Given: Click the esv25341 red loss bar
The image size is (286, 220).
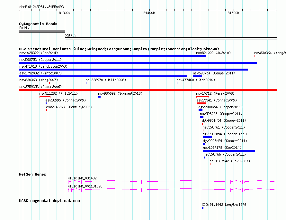Looking at the screenshot, I should 201,103.
